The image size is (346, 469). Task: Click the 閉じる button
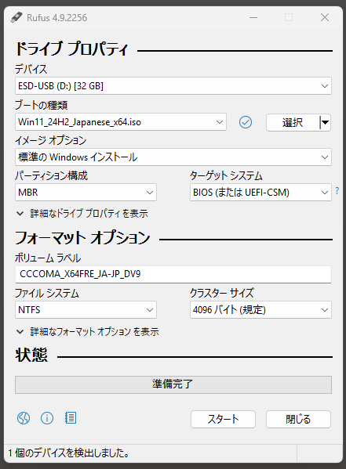click(298, 419)
